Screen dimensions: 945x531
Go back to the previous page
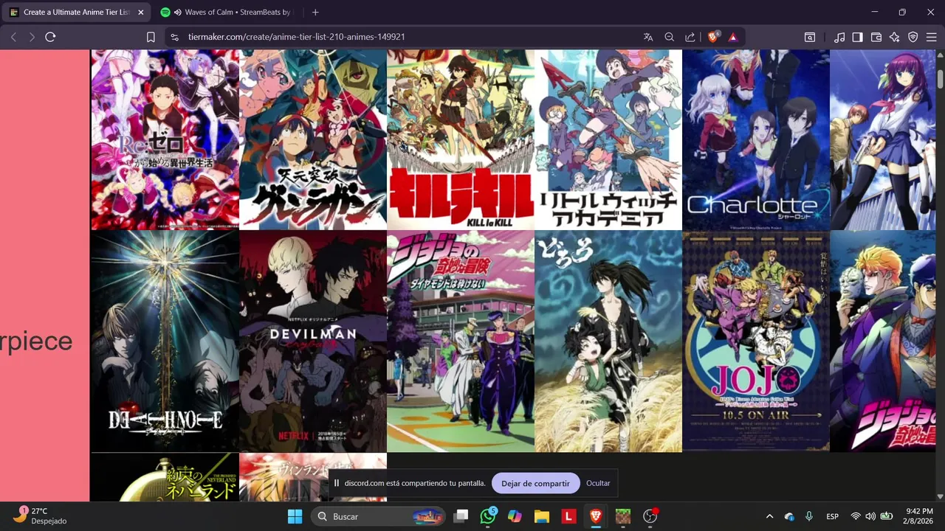click(x=13, y=37)
